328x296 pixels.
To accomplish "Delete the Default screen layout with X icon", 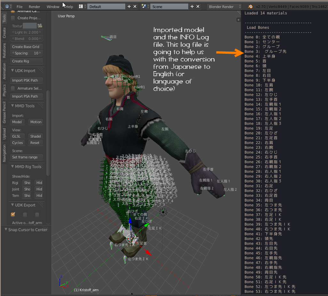I will 135,6.
